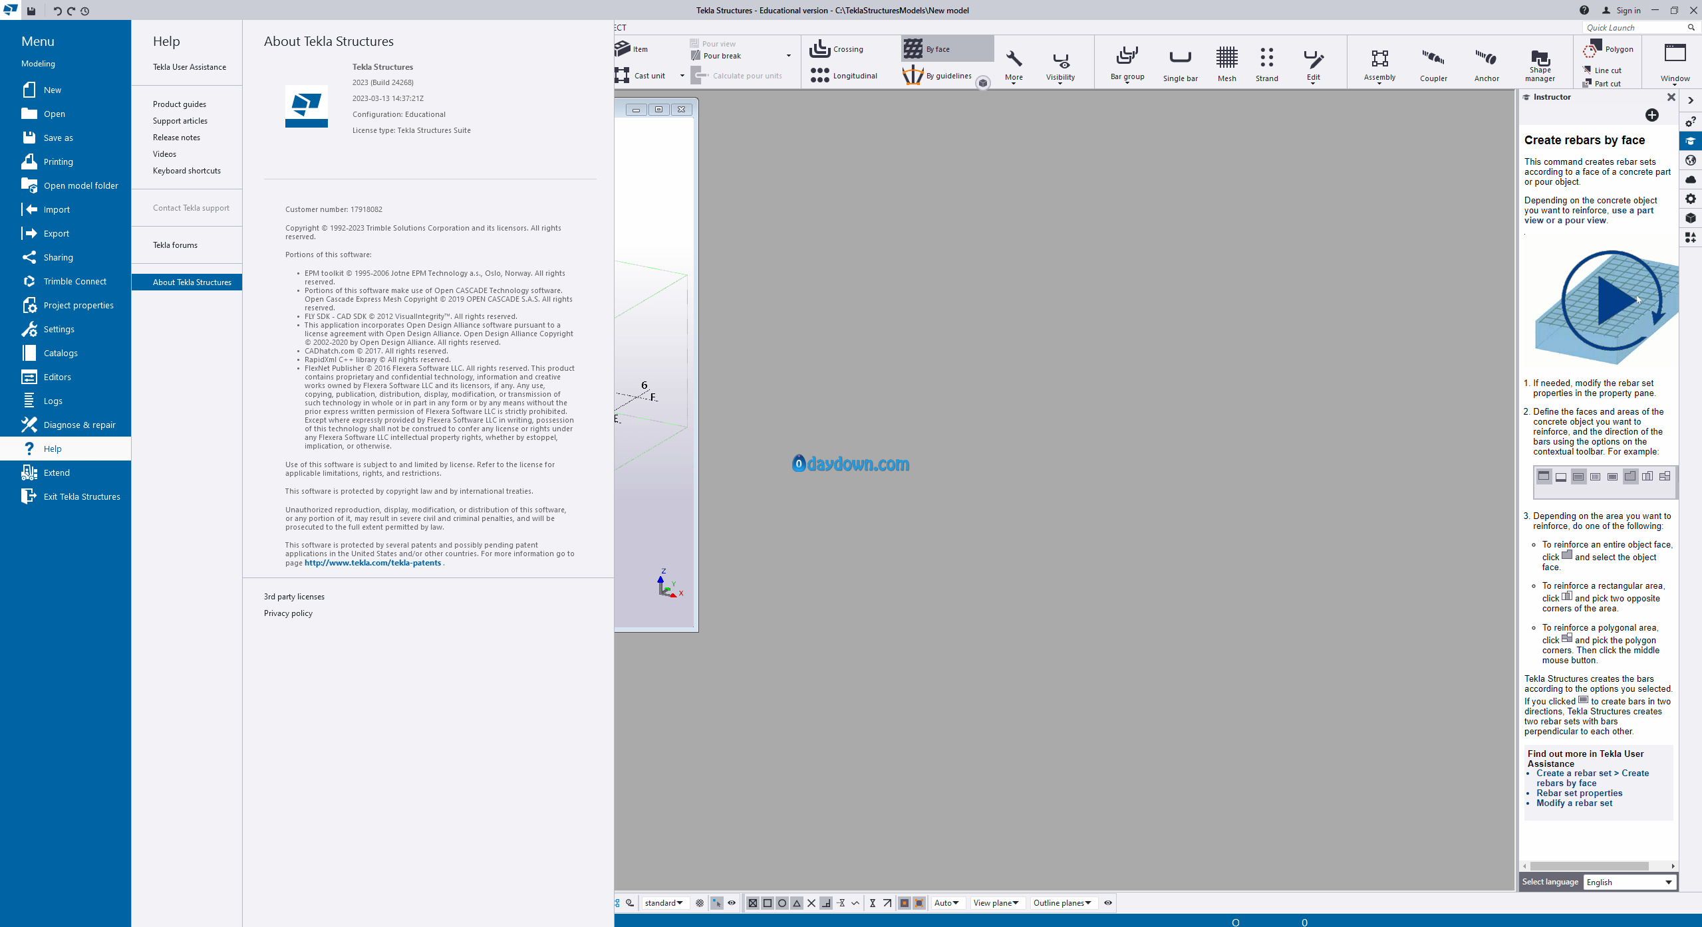Click the Undo arrow in title bar
Viewport: 1702px width, 927px height.
point(57,11)
